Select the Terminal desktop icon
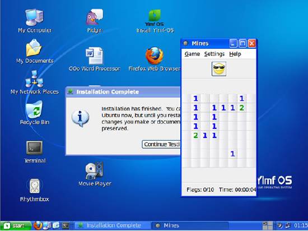308x231 pixels. pyautogui.click(x=35, y=152)
